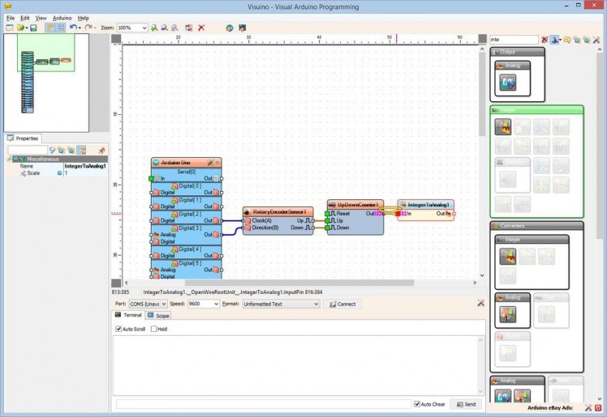Switch to the Scope tab
Viewport: 607px width, 417px height.
click(x=159, y=315)
